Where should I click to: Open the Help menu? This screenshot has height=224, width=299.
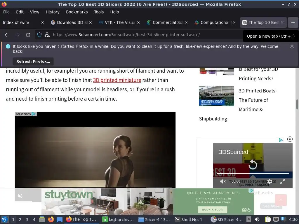(x=114, y=12)
